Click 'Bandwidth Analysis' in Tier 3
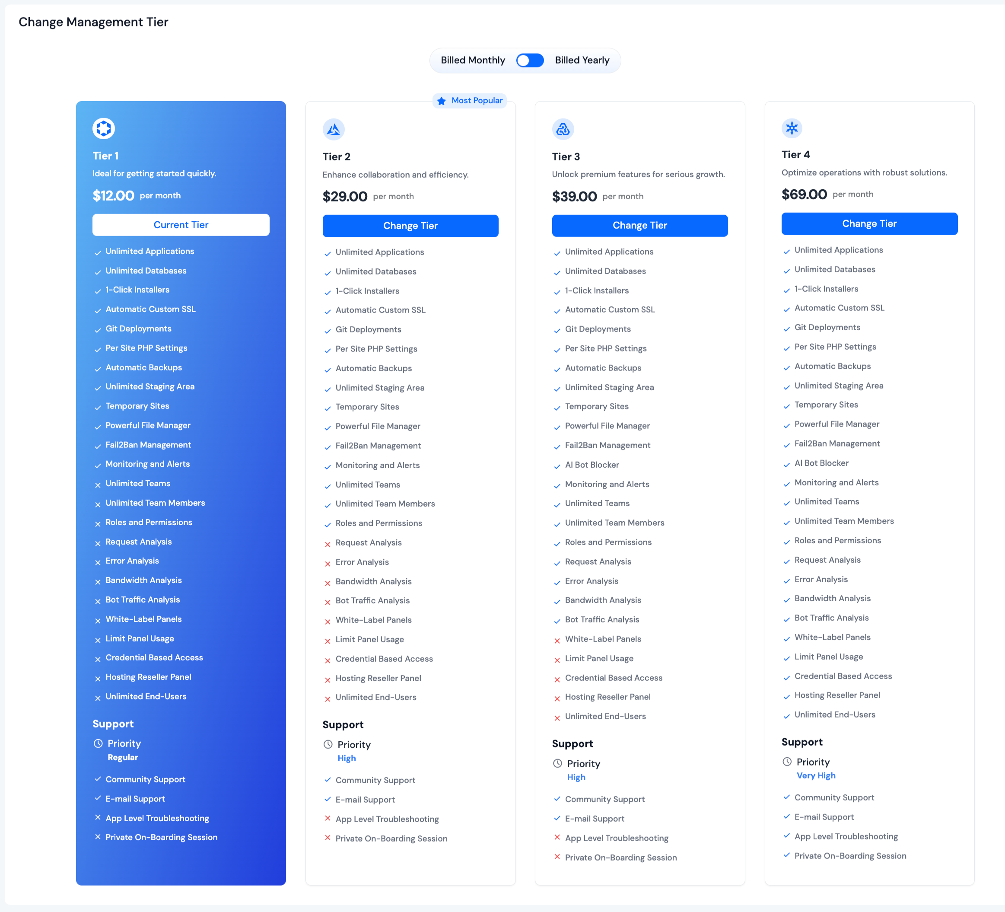The image size is (1005, 912). coord(603,600)
